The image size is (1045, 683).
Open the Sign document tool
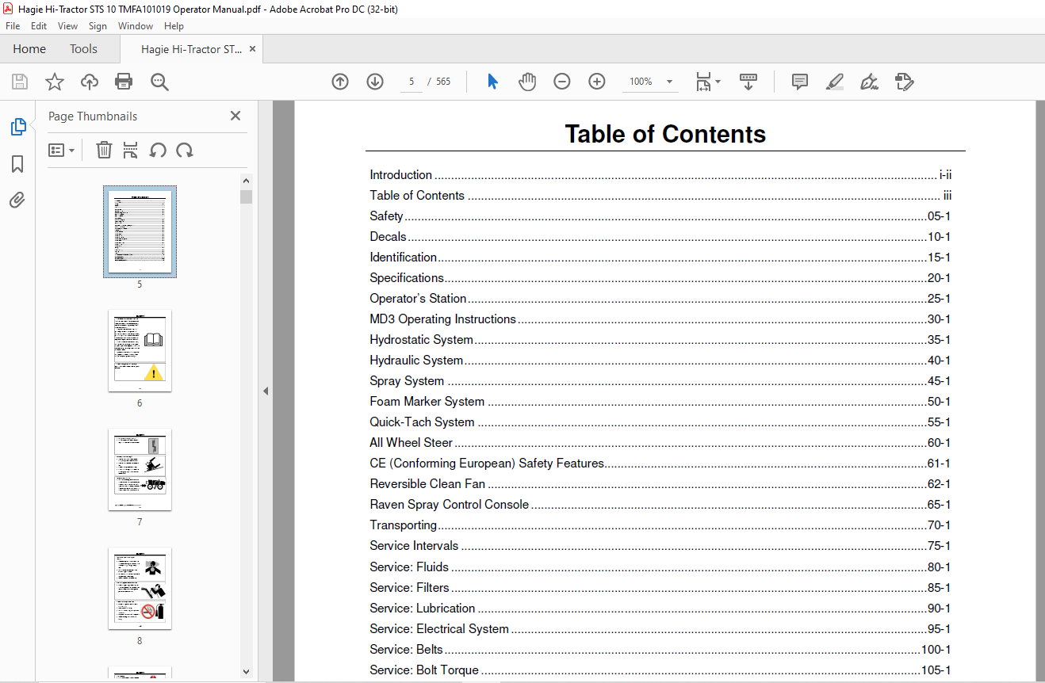click(869, 82)
